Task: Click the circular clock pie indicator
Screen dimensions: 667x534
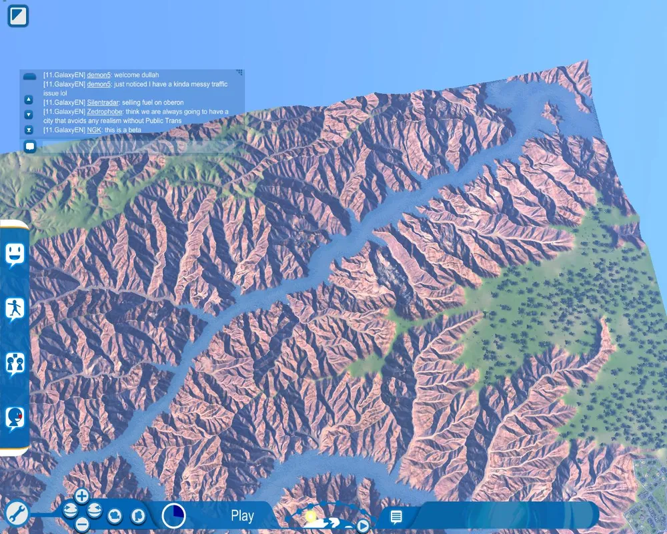Action: point(173,515)
